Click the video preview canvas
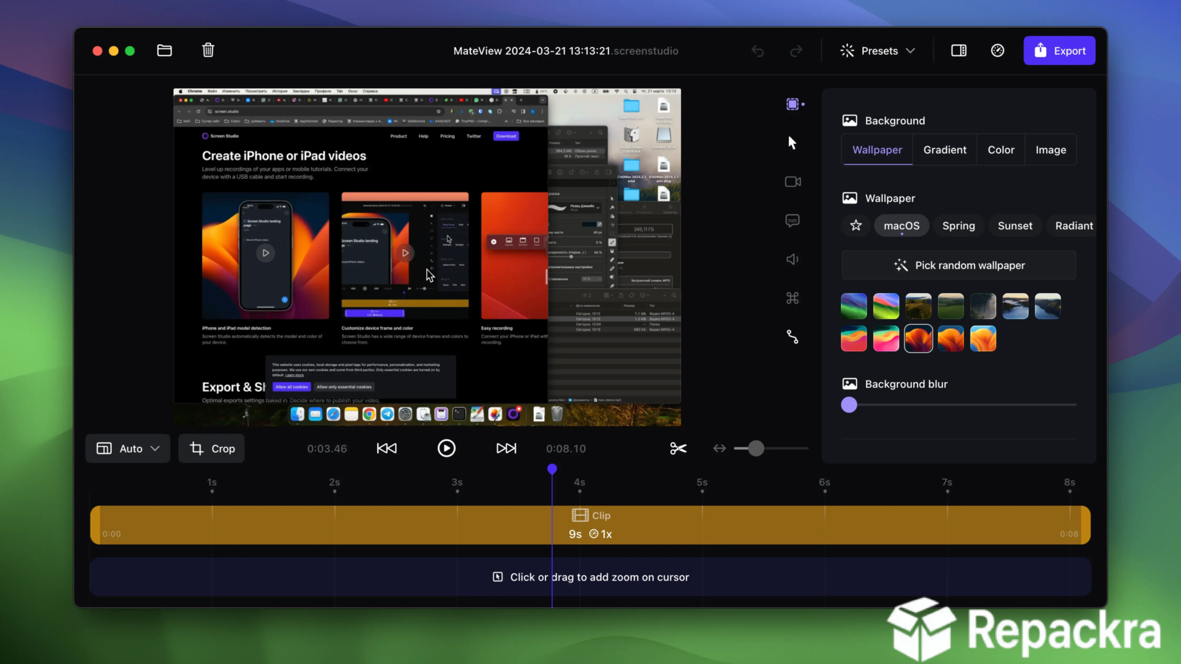Image resolution: width=1181 pixels, height=664 pixels. tap(427, 257)
